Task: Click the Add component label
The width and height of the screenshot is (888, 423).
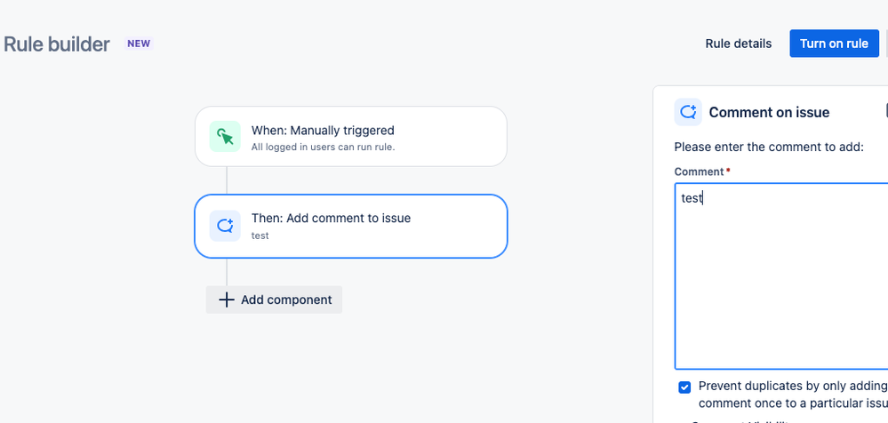Action: (x=286, y=299)
